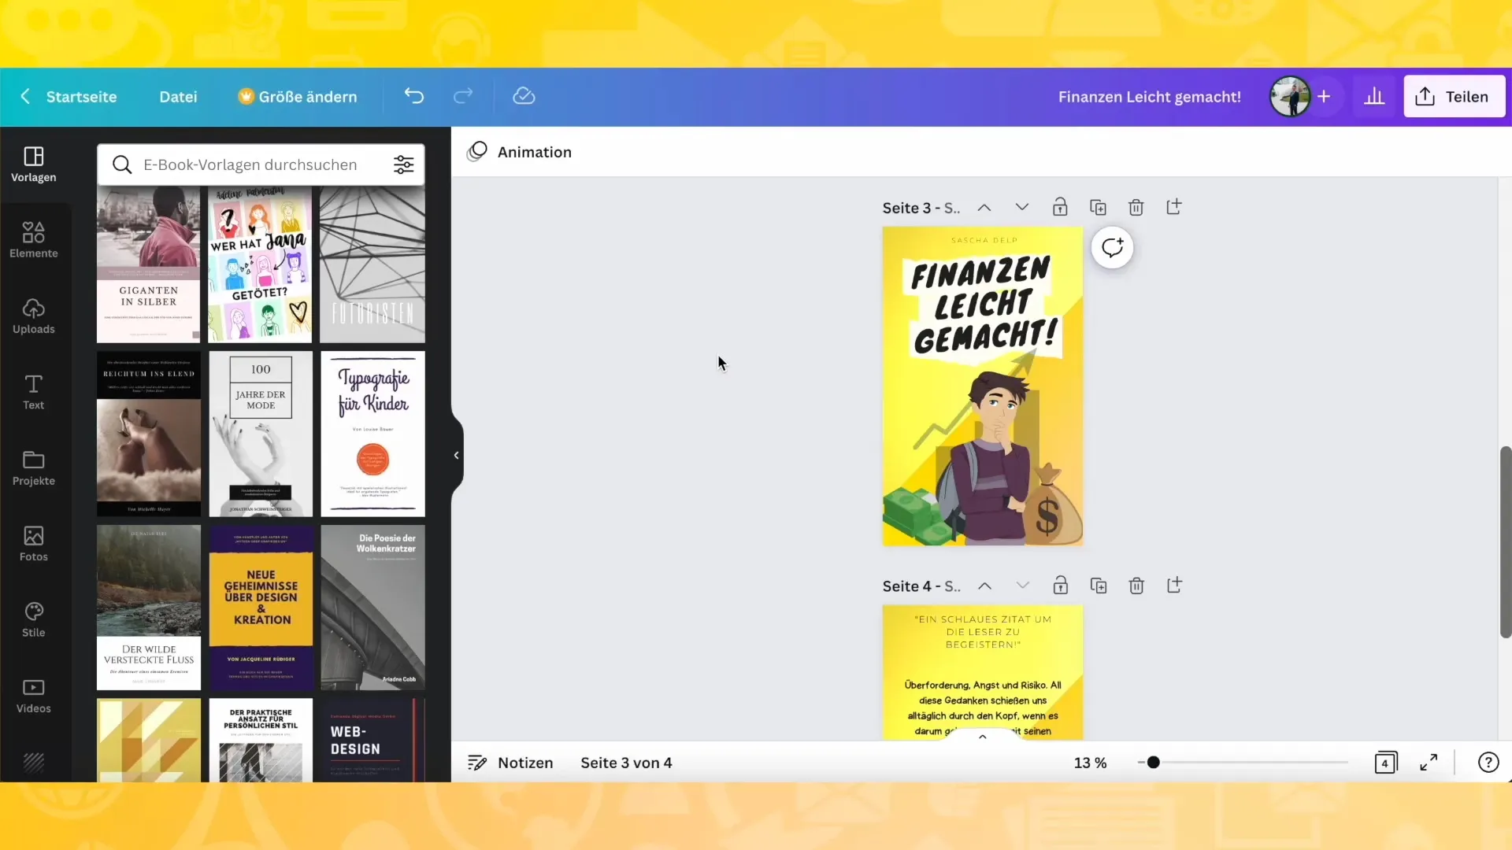This screenshot has width=1512, height=850.
Task: Click the Elemente panel icon
Action: (33, 238)
